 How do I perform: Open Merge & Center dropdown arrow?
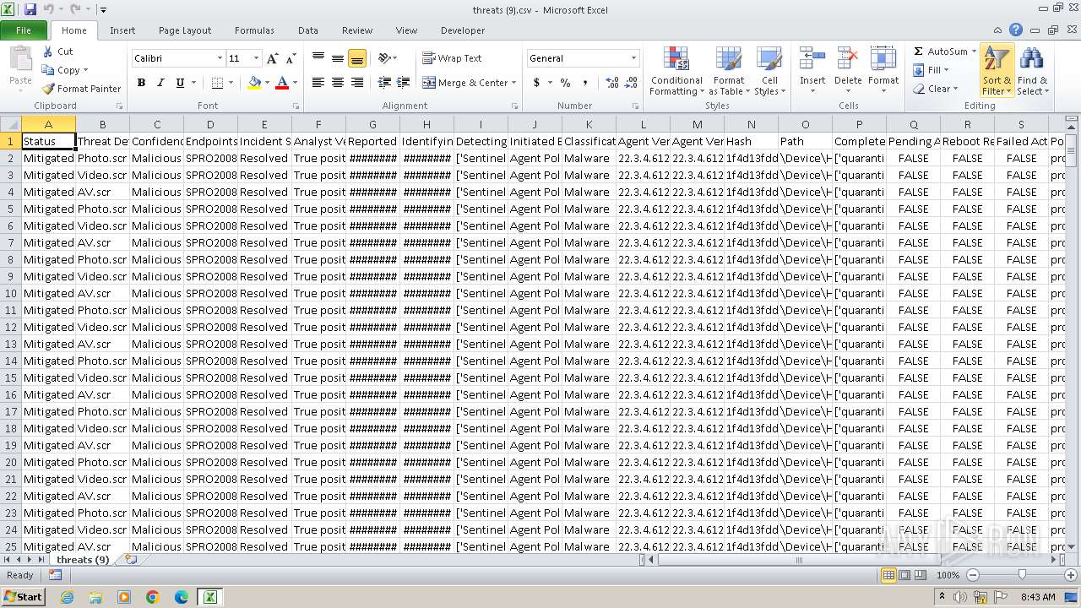(513, 83)
